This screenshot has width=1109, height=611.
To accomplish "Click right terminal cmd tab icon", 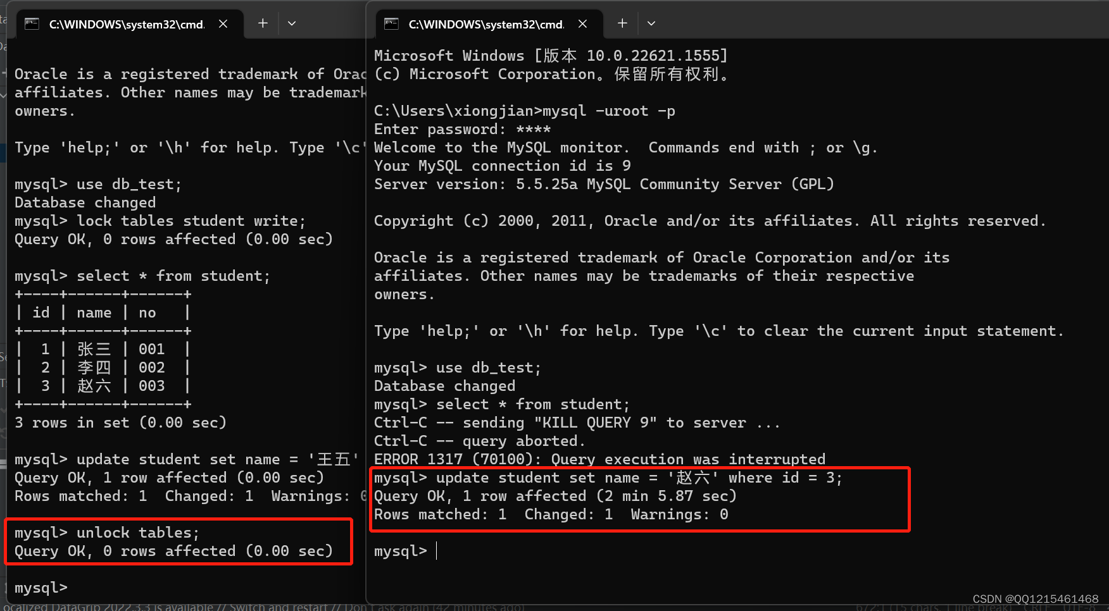I will [x=391, y=24].
